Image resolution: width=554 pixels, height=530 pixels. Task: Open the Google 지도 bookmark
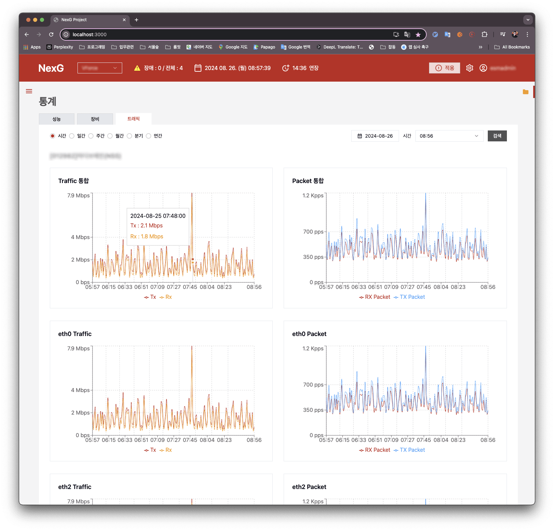233,47
